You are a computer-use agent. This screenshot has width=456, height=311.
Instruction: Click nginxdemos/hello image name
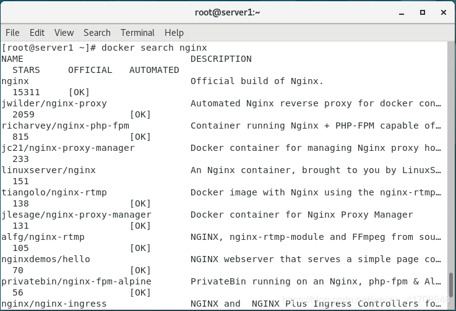46,259
